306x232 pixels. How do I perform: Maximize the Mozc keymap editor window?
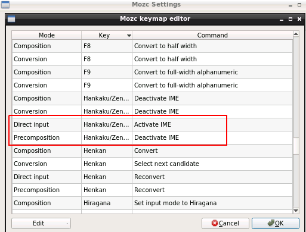290,19
